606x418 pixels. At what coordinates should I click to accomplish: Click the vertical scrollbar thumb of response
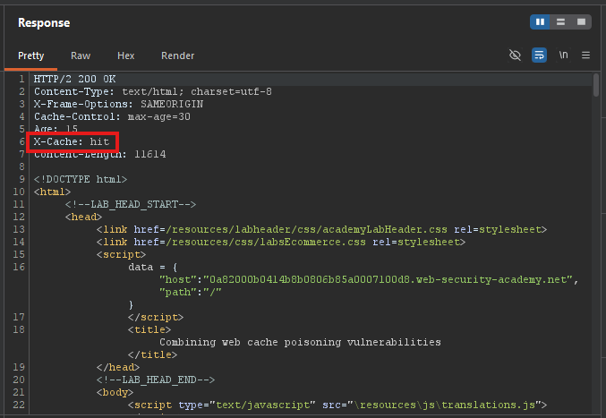point(596,85)
